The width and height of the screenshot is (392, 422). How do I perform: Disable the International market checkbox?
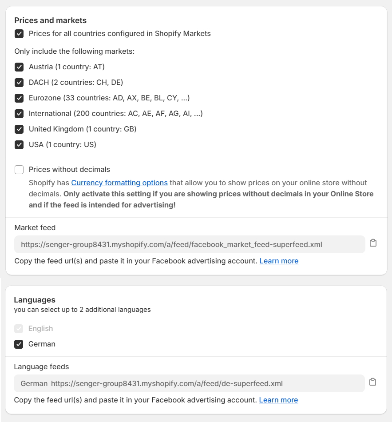(19, 114)
